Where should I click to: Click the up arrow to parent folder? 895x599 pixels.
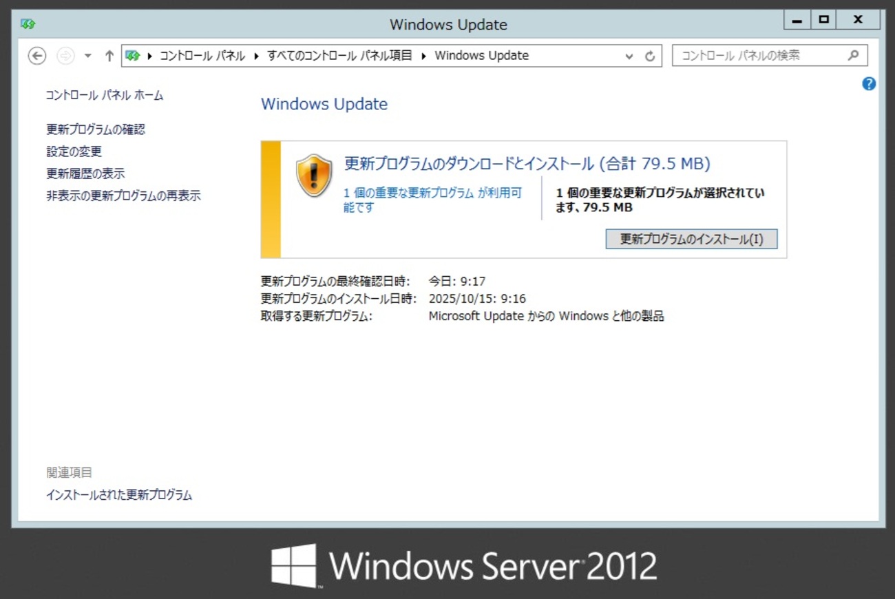coord(109,55)
